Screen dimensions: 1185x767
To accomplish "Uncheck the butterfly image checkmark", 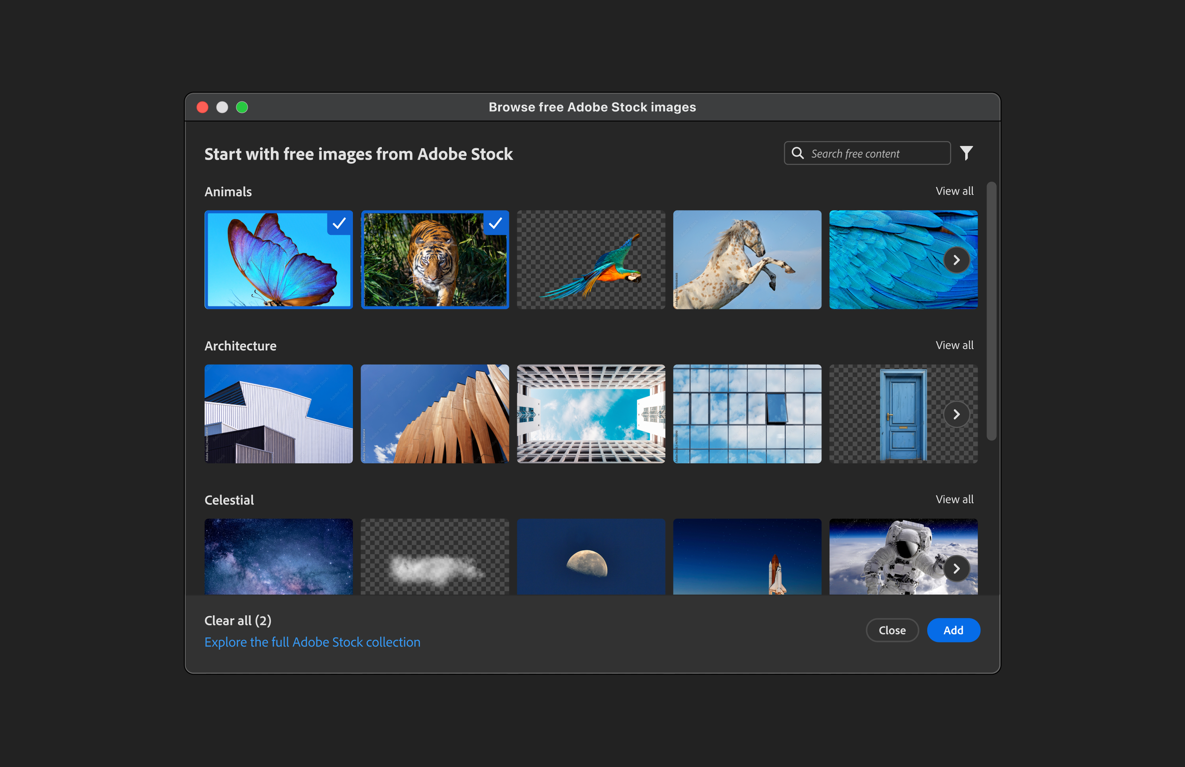I will [339, 224].
